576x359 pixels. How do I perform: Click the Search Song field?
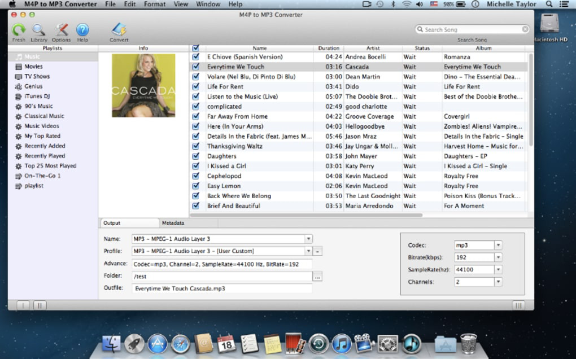(472, 29)
